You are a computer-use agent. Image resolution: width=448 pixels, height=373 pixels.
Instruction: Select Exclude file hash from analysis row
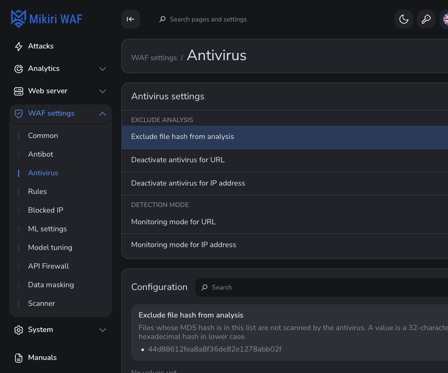point(285,137)
